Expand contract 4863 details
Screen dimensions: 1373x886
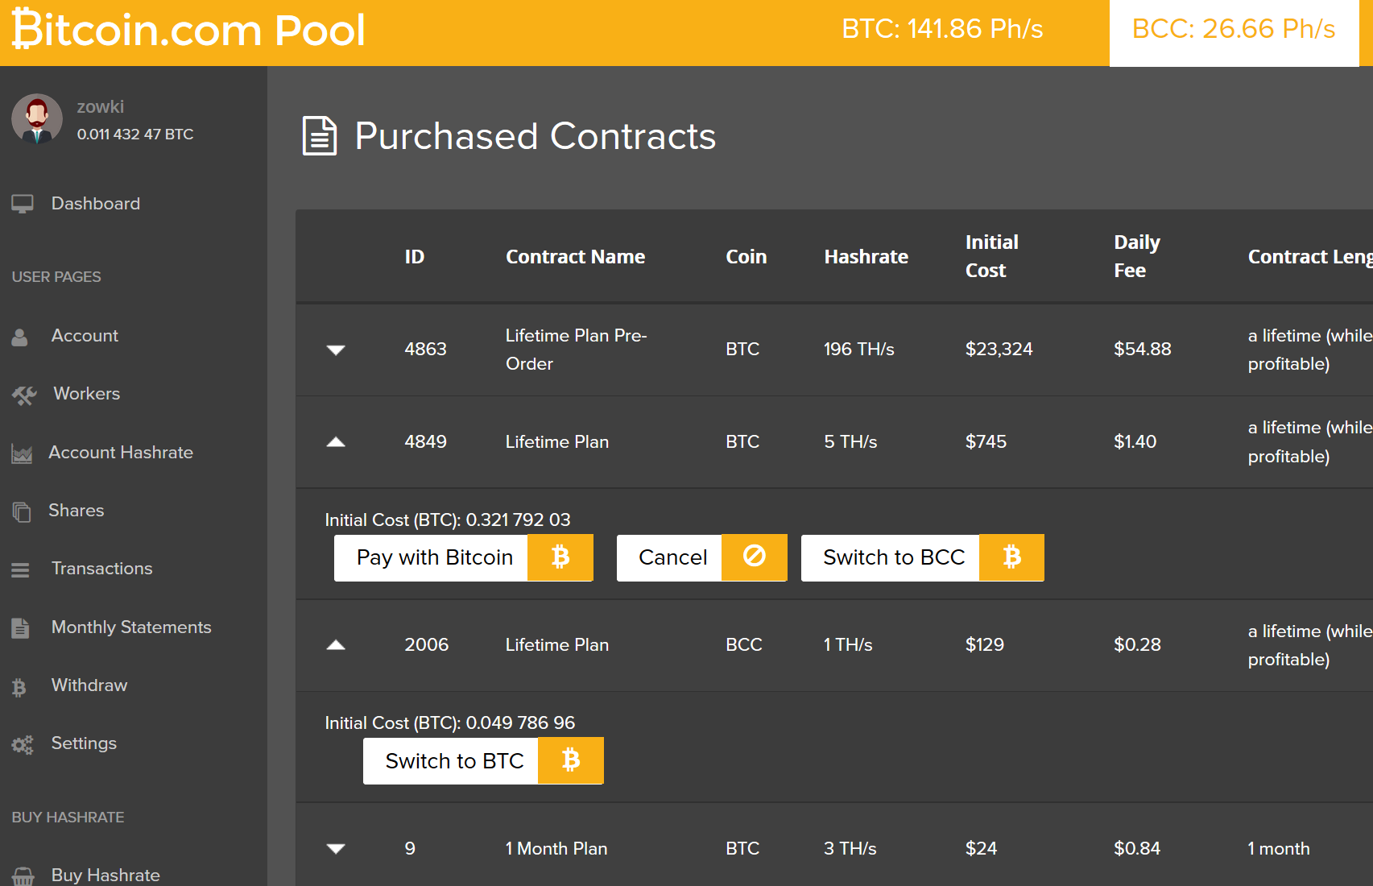[x=336, y=350]
